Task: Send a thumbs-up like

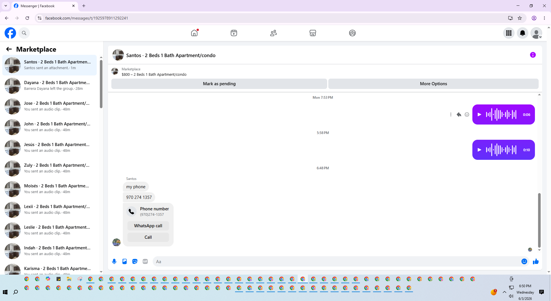Action: pyautogui.click(x=536, y=261)
